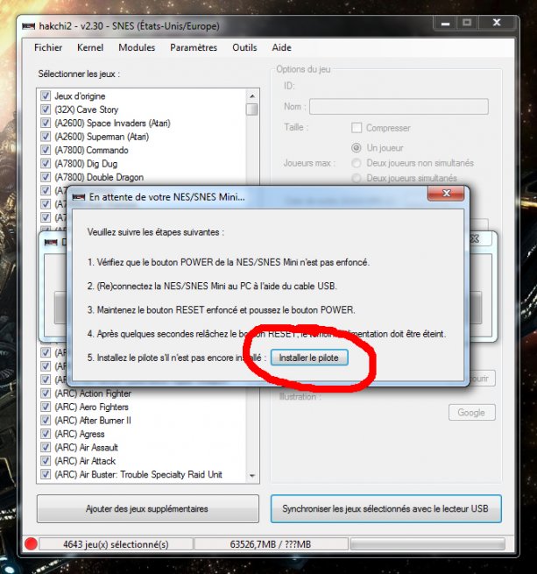Image resolution: width=537 pixels, height=574 pixels.
Task: Open the Modules menu
Action: pos(137,47)
